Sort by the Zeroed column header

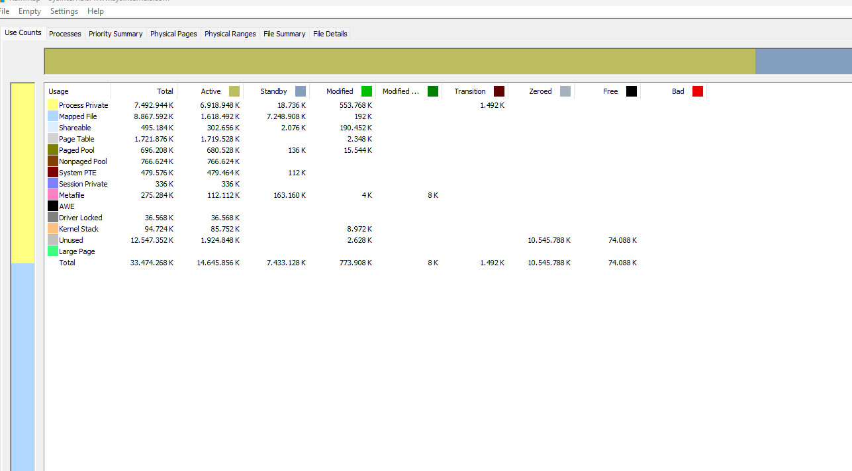coord(541,91)
